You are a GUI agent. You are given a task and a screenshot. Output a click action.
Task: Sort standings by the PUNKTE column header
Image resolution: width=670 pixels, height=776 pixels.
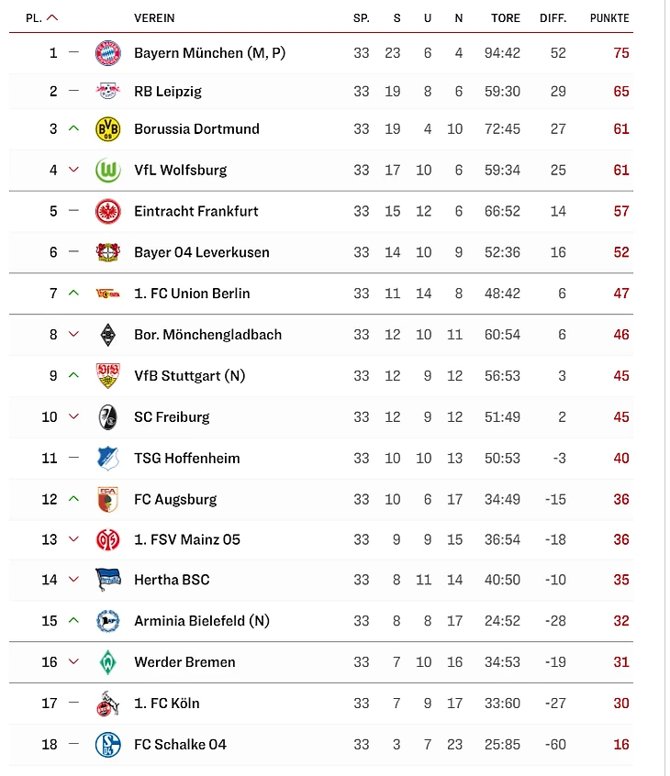point(609,18)
